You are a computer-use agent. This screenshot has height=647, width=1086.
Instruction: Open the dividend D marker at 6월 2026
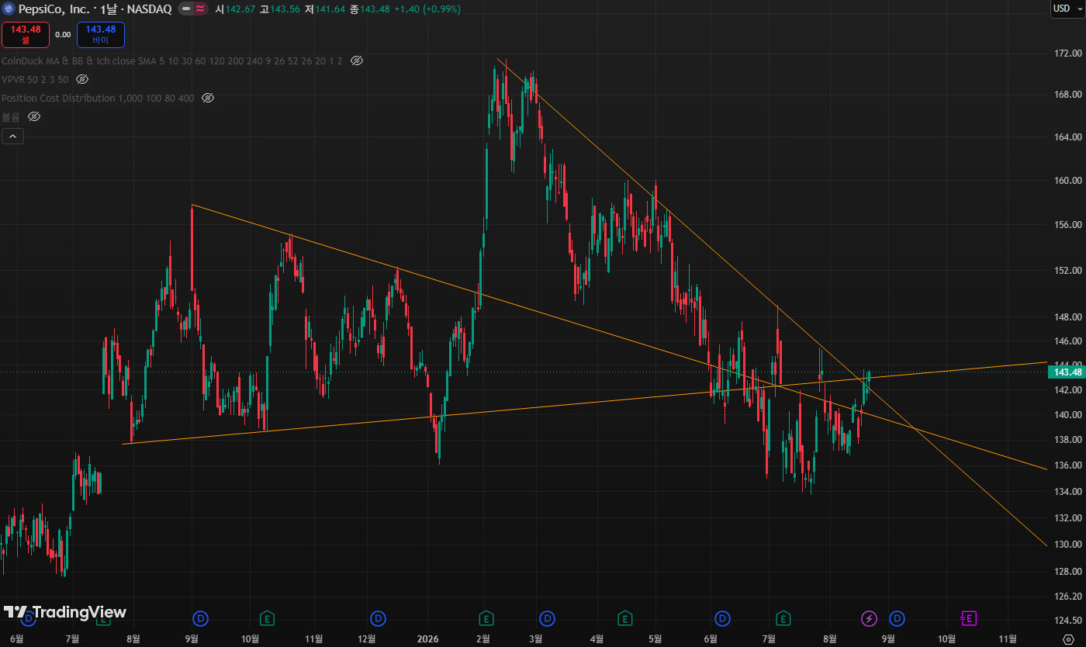(x=722, y=618)
